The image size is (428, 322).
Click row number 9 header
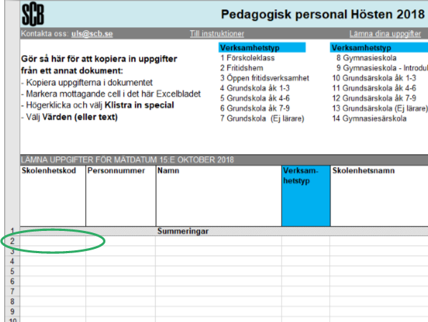point(12,312)
